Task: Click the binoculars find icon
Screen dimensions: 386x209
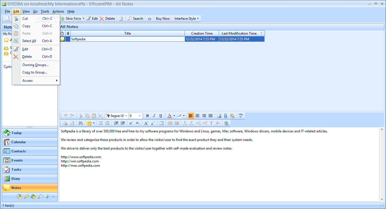Action: (80, 123)
